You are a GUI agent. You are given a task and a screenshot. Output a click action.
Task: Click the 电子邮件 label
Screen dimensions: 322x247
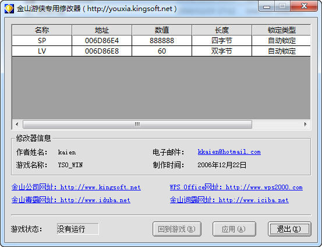[x=169, y=152]
